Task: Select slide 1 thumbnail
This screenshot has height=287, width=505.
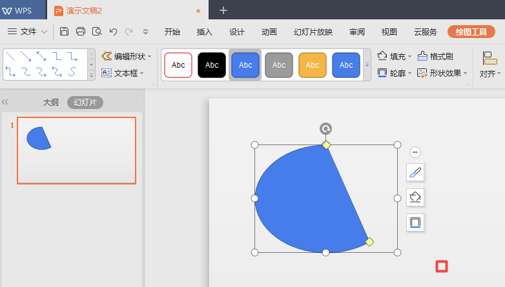Action: pyautogui.click(x=76, y=150)
